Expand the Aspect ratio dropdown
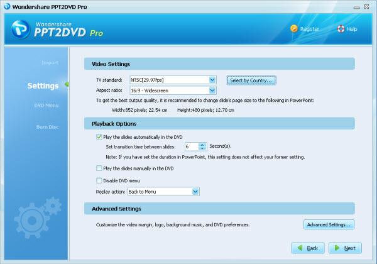Viewport: 377px width, 264px height. 212,91
